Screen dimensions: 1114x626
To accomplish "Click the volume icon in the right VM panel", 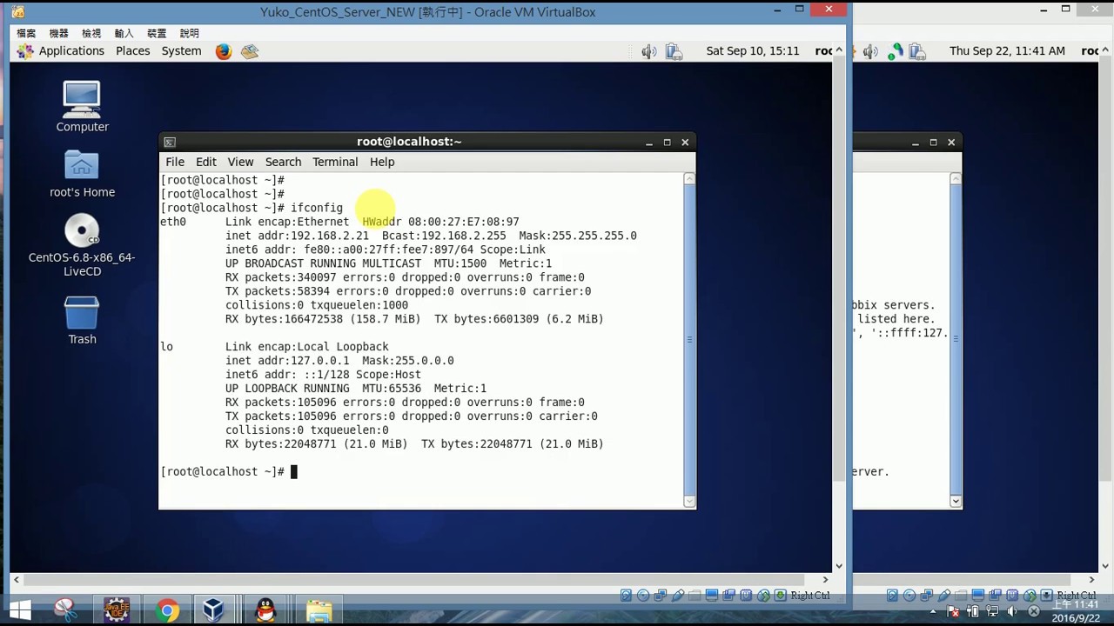I will (869, 51).
